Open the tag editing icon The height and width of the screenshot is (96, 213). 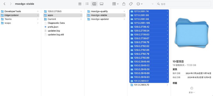click(x=131, y=4)
